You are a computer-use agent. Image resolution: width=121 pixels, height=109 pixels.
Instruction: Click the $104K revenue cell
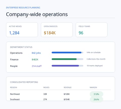coord(67,99)
